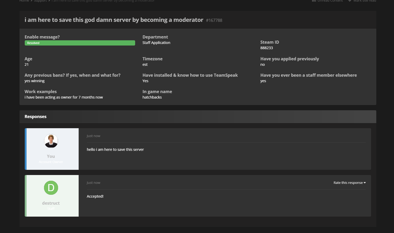
Task: Click the Steam ID value 888233
Action: [x=267, y=48]
